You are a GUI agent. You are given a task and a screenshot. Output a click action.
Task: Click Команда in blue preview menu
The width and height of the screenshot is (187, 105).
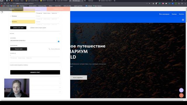coord(174,14)
